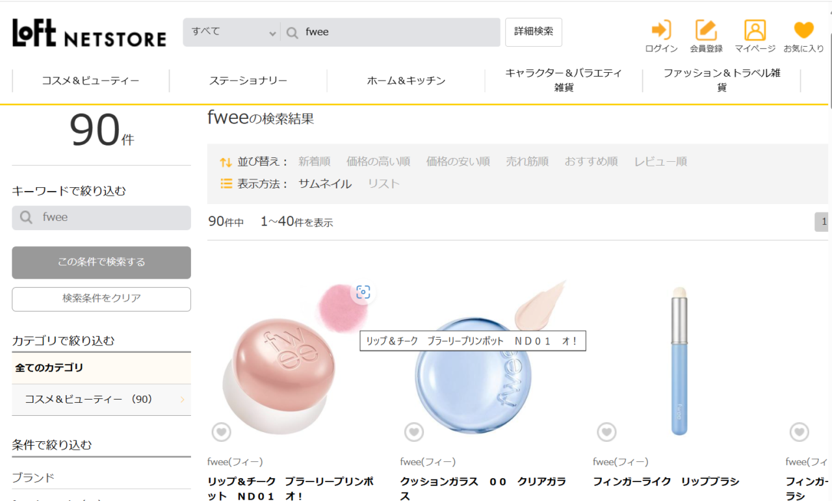Image resolution: width=832 pixels, height=501 pixels.
Task: Click the ログイン label text
Action: point(661,49)
